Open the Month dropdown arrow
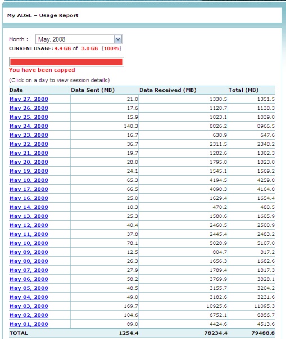This screenshot has width=286, height=339. tap(118, 39)
